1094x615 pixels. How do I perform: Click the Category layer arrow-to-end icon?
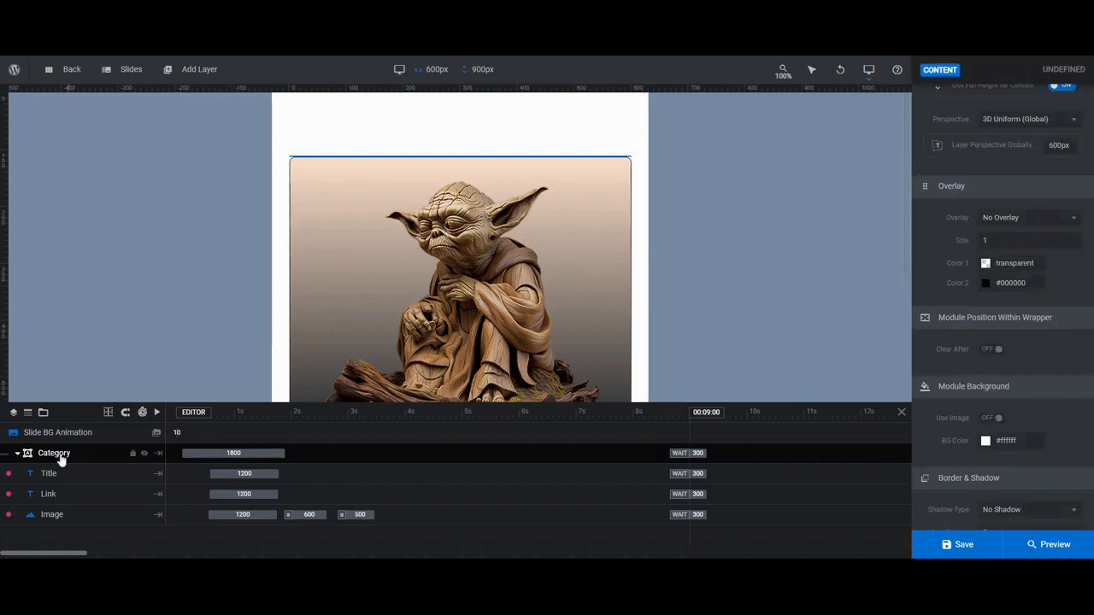tap(158, 454)
